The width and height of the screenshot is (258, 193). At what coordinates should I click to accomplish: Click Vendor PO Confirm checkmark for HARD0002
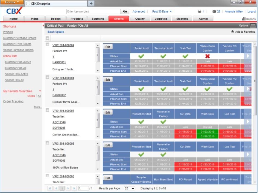point(230,89)
